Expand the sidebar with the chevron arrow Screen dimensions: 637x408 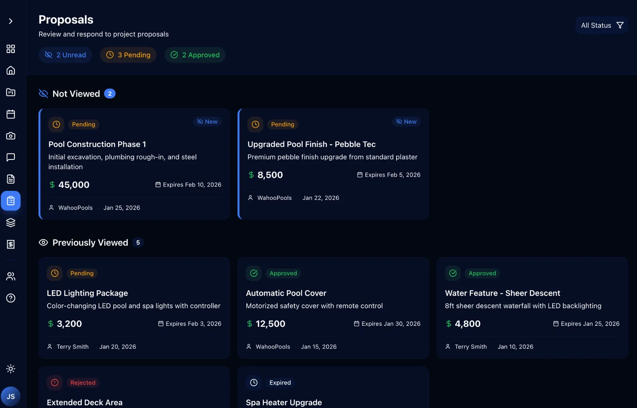pos(11,21)
